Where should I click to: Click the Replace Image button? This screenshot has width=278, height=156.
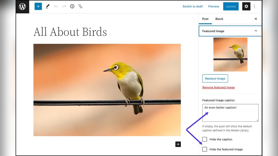[215, 78]
